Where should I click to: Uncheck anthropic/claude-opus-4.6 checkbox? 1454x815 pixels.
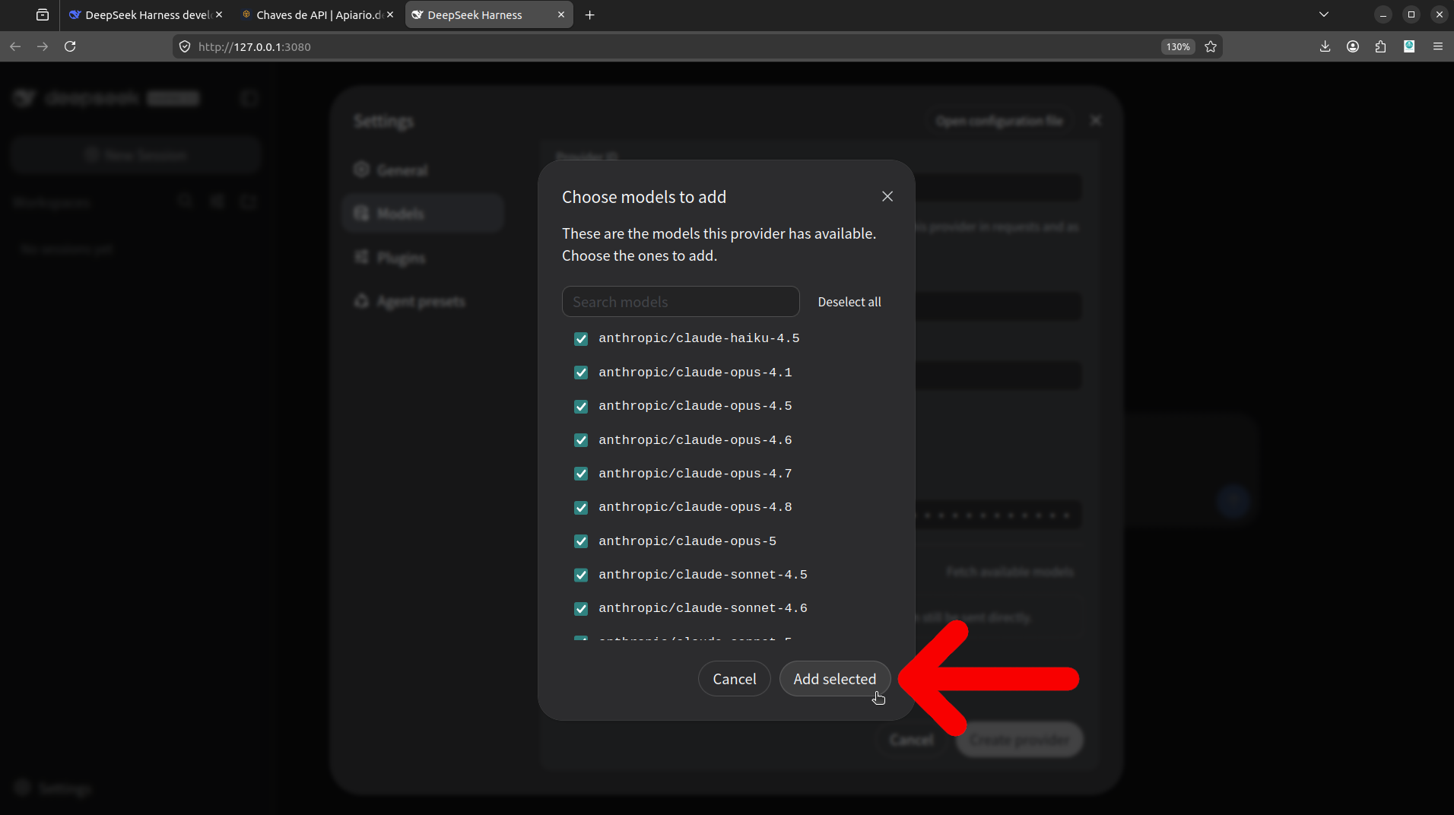[581, 440]
